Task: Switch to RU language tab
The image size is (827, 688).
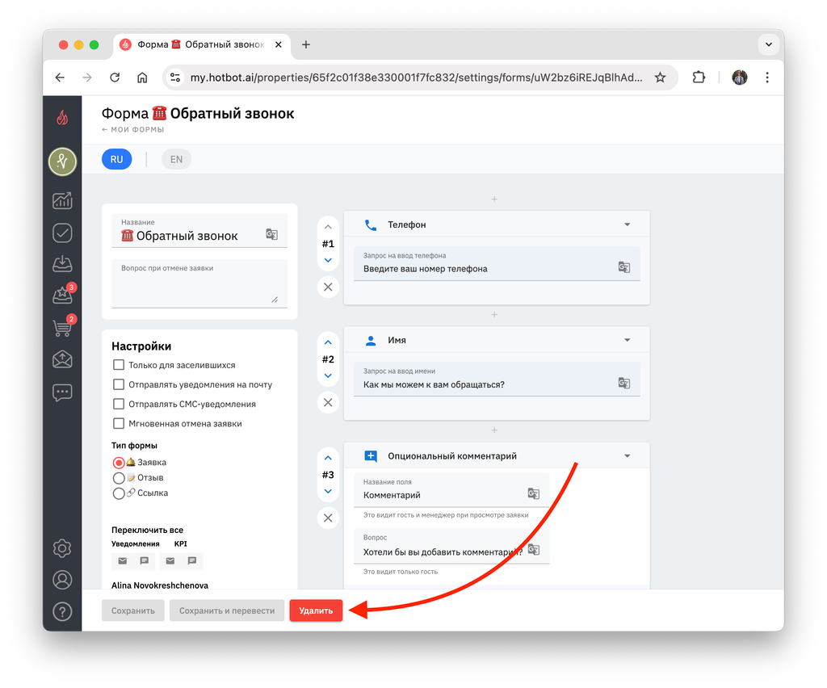Action: pyautogui.click(x=116, y=159)
